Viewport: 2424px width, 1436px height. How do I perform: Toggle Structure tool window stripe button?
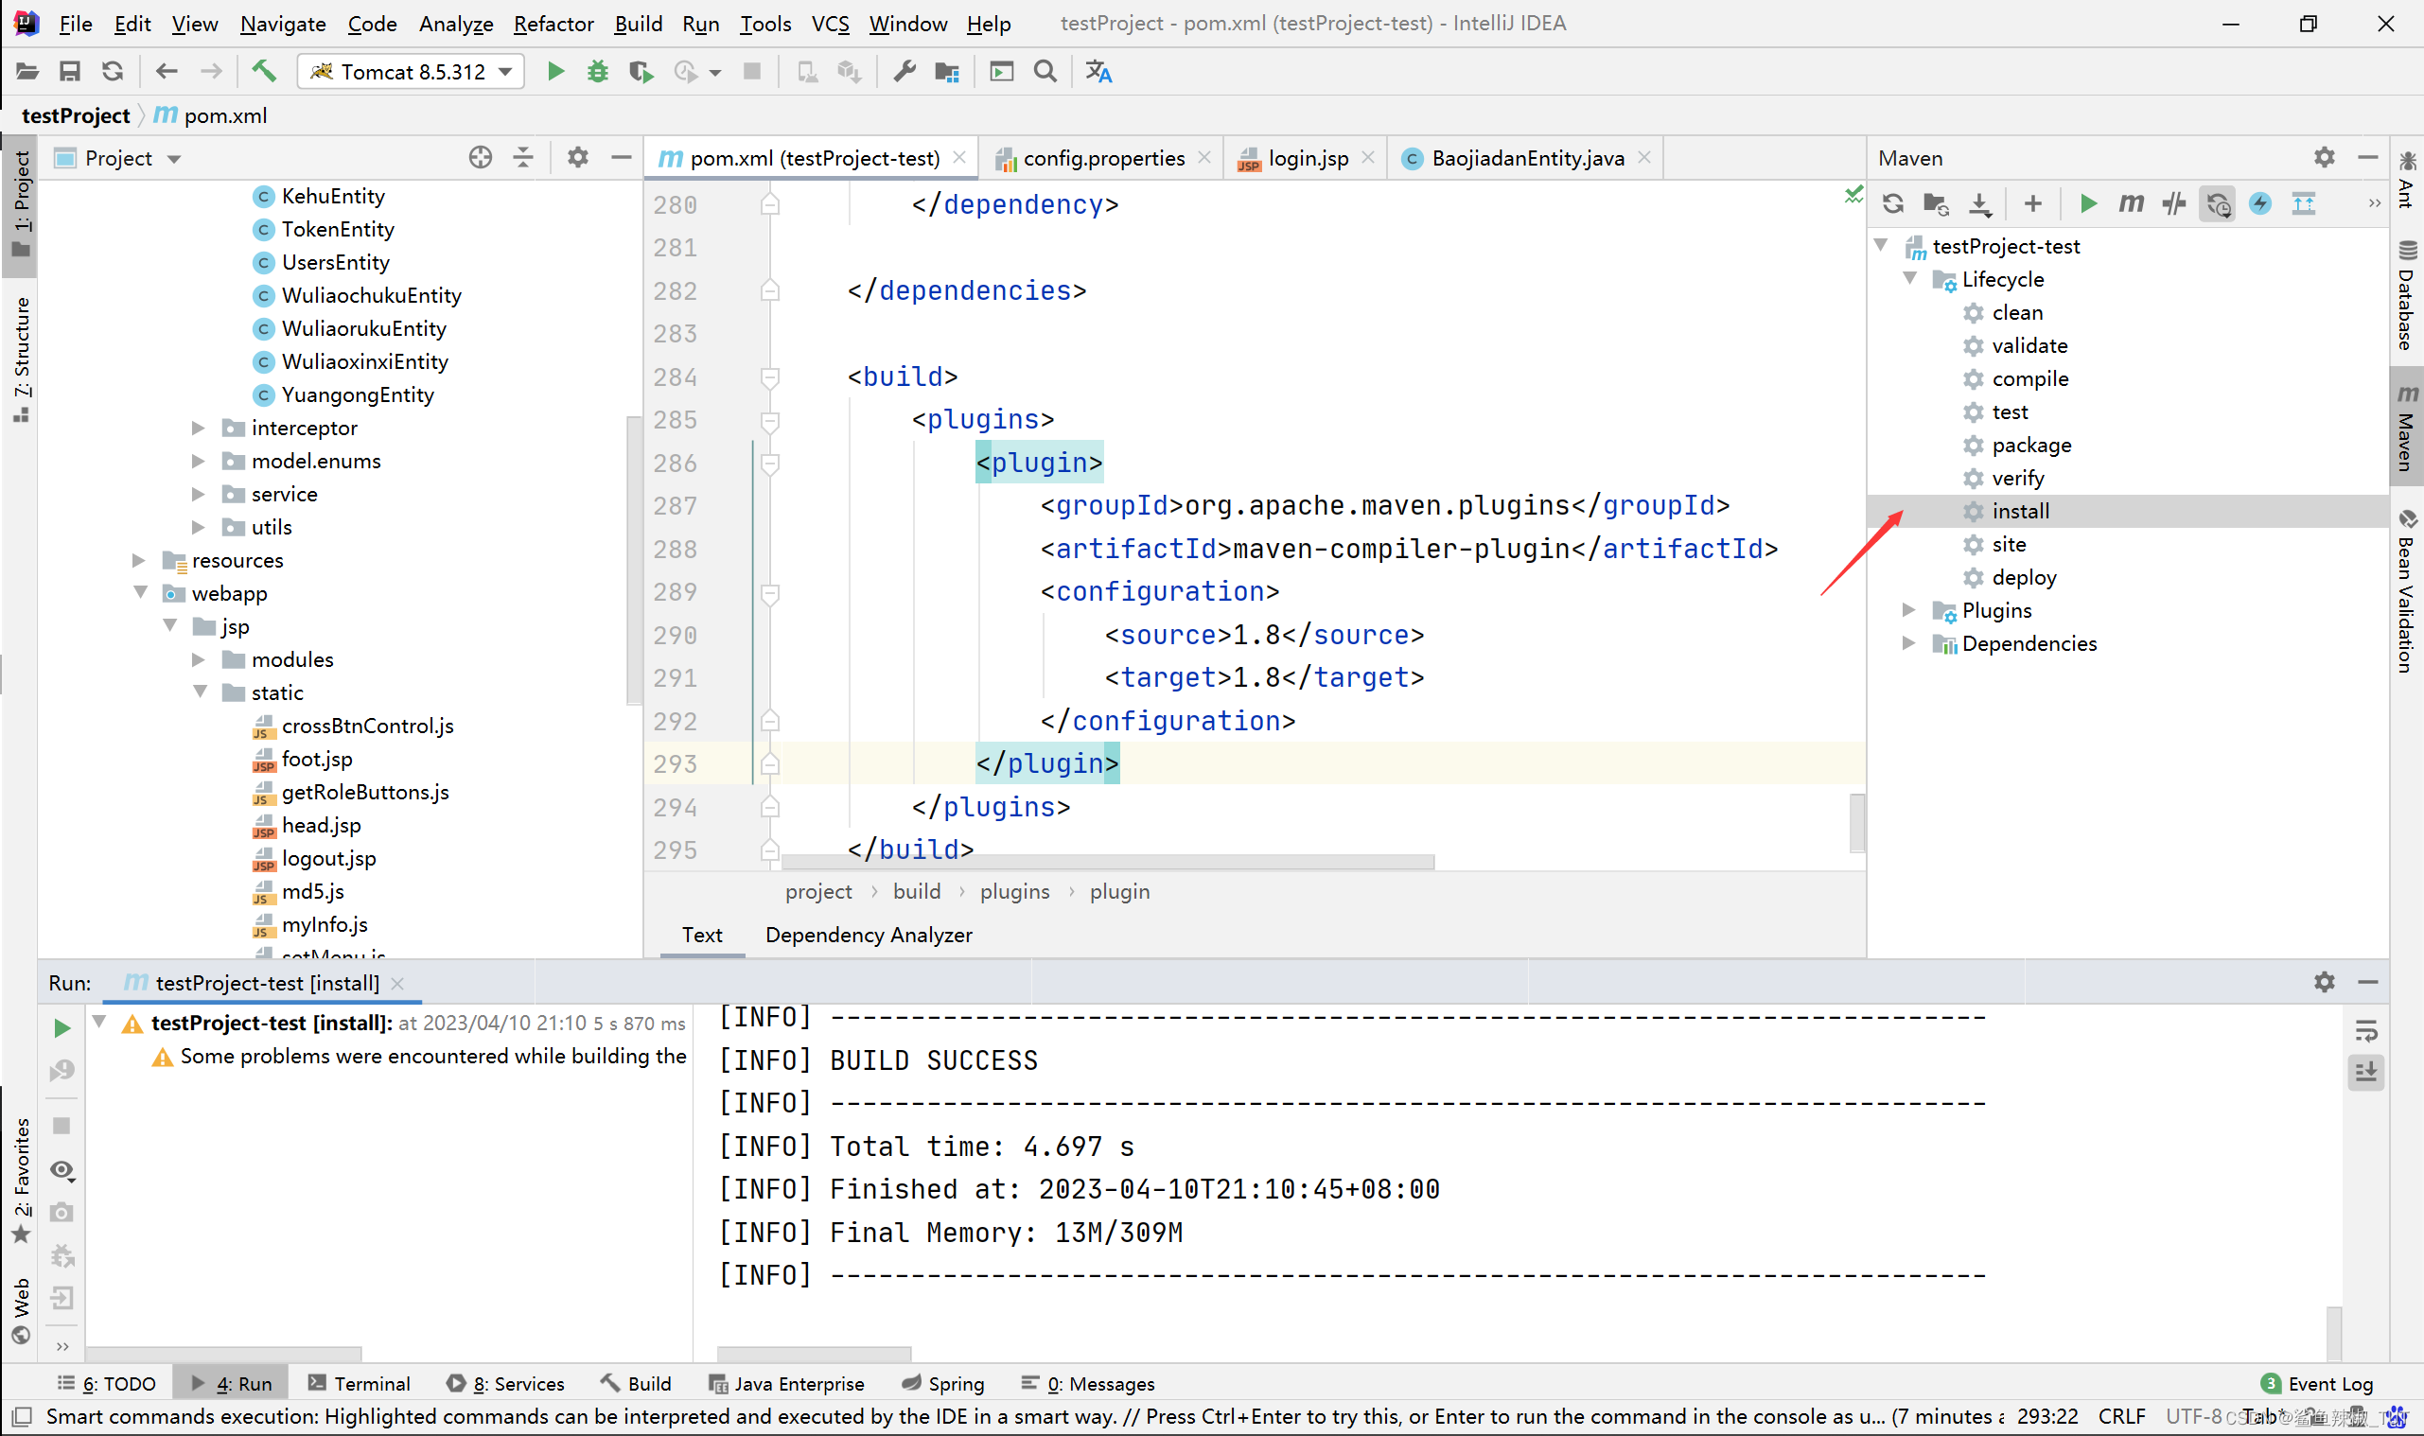22,360
